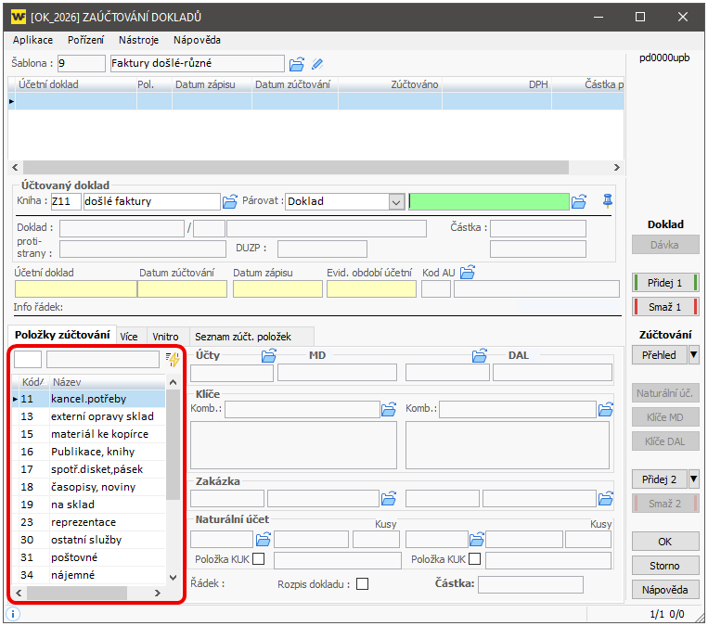Open the folder icon next to Kniha field
This screenshot has height=626, width=708.
tap(230, 201)
